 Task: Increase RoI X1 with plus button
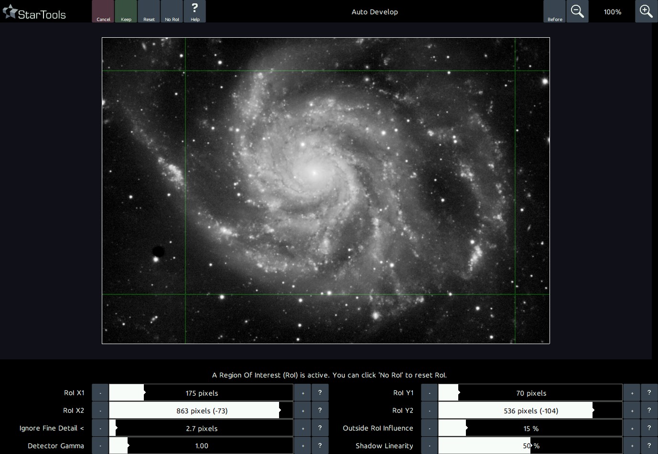[x=303, y=393]
